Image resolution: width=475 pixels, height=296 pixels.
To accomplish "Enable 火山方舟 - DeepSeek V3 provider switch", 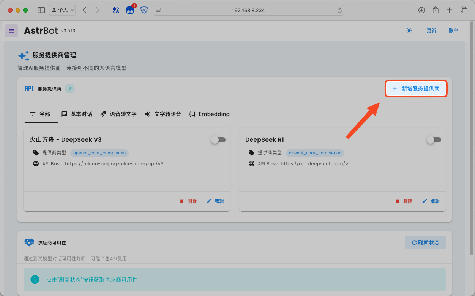I will (218, 140).
